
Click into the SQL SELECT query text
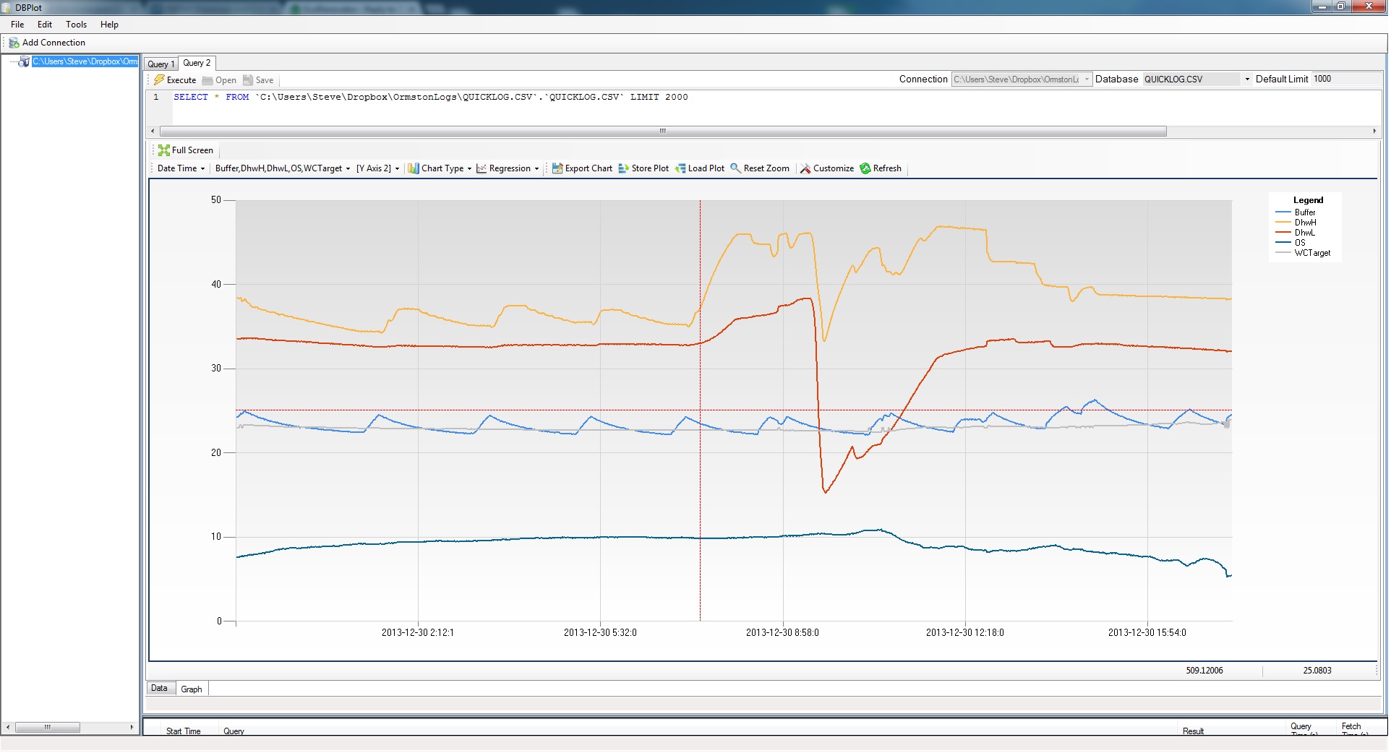point(430,97)
